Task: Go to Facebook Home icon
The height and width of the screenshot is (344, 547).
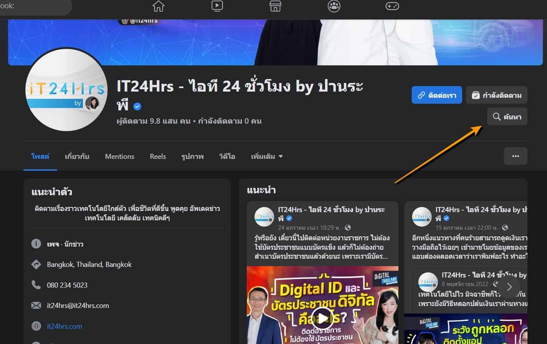Action: click(x=158, y=6)
